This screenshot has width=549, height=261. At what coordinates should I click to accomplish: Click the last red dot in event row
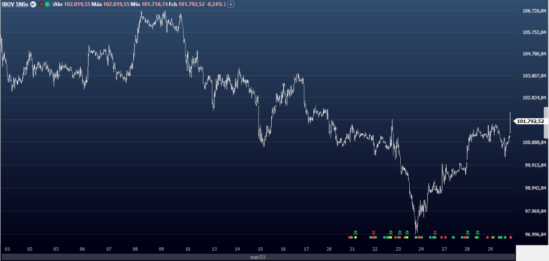(510, 237)
